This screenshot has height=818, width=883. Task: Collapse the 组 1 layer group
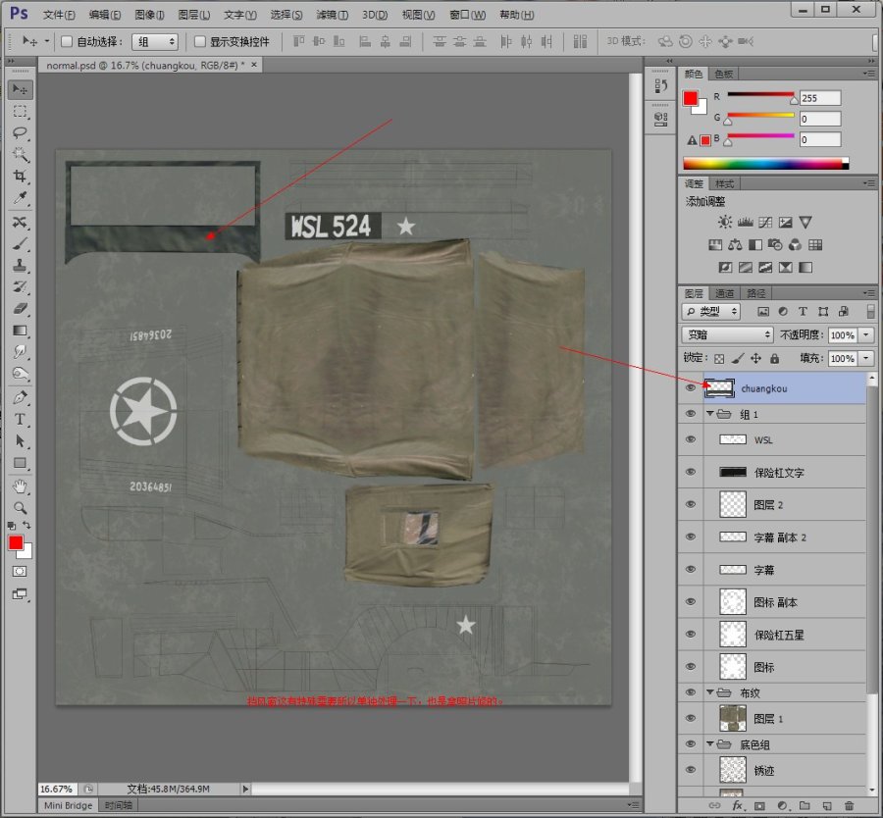pyautogui.click(x=710, y=415)
